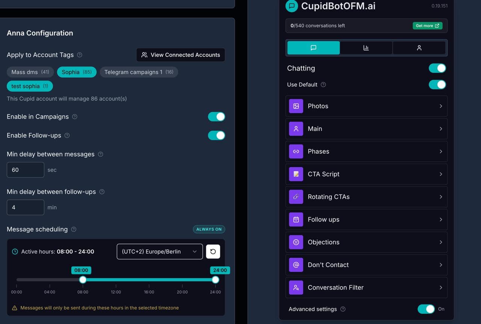Click the 0/540 conversations left bar
This screenshot has width=481, height=324.
point(366,26)
